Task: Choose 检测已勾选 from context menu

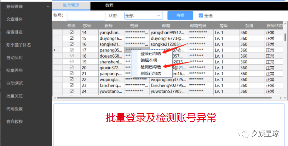Action: [x=151, y=67]
